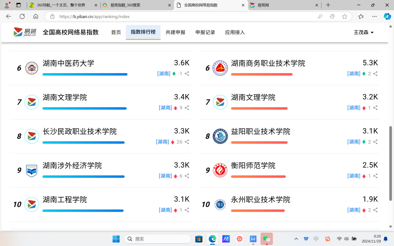
Task: Open the Copilot sidebar icon
Action: 387,16
